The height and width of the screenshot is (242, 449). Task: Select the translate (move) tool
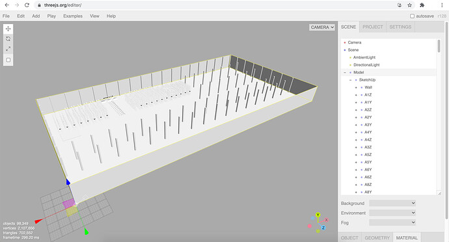pyautogui.click(x=8, y=29)
